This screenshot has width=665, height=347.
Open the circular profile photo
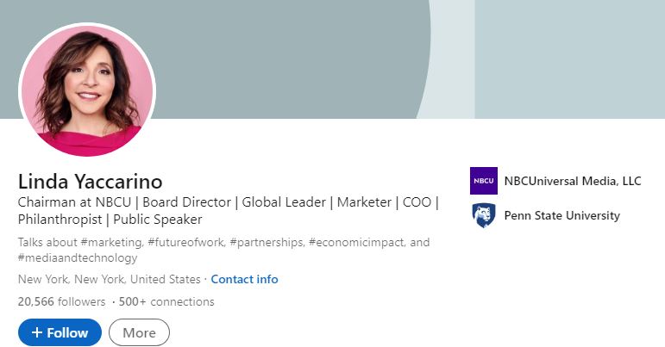[87, 91]
